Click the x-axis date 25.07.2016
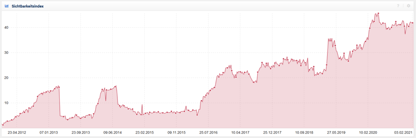The width and height of the screenshot is (416, 138). (208, 132)
